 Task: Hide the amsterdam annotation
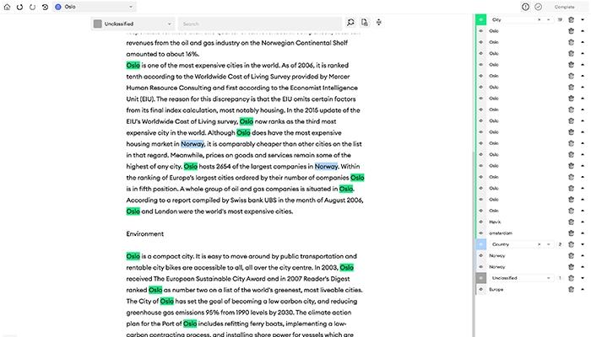point(481,233)
